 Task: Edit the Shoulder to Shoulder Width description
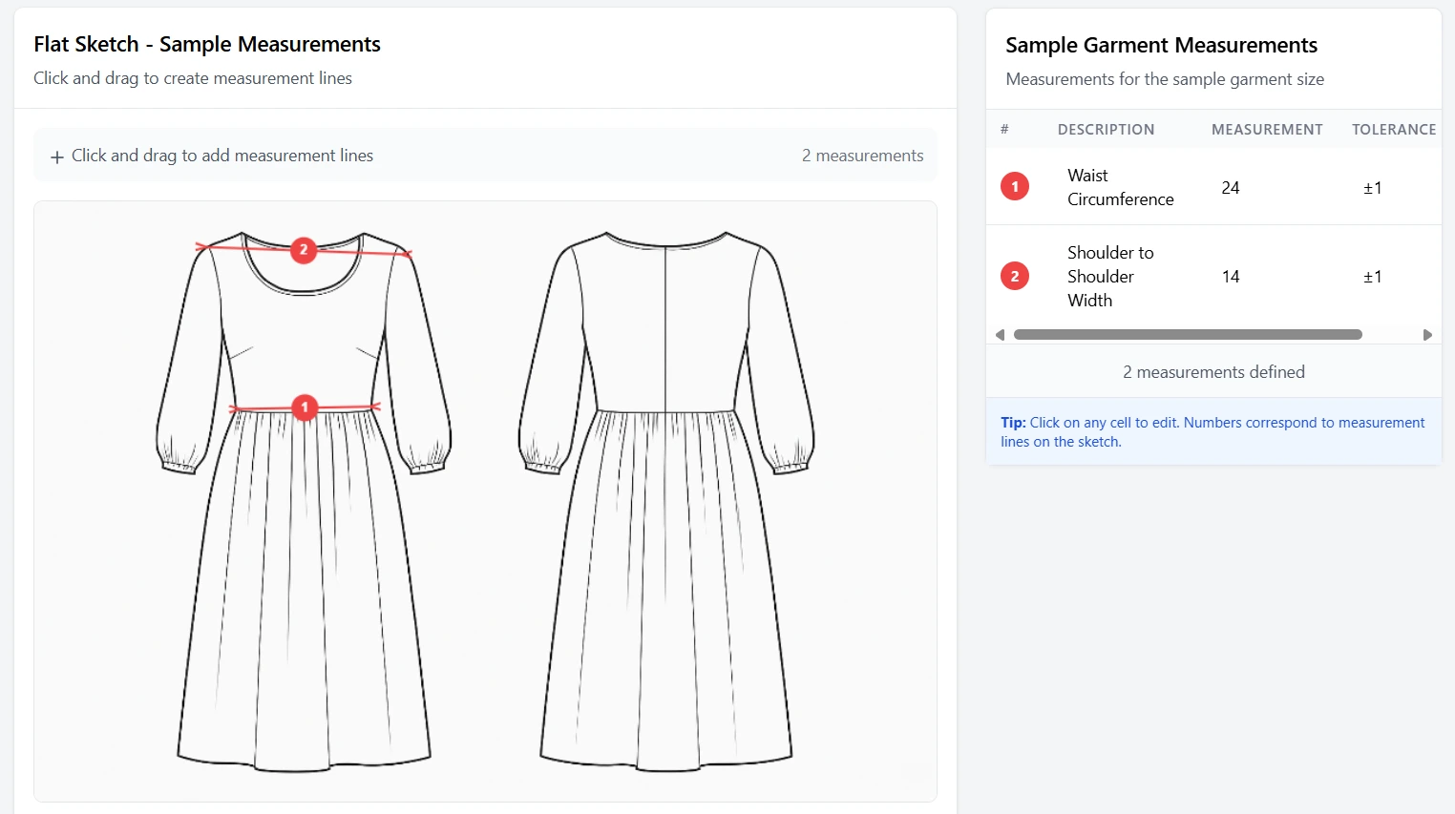(x=1109, y=277)
